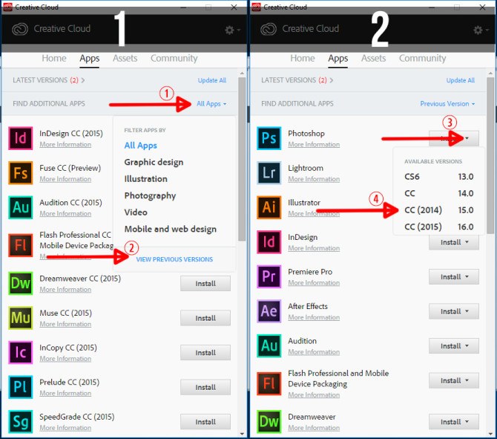Click Audition icon in window 2
Viewport: 497px width, 439px height.
tap(269, 345)
